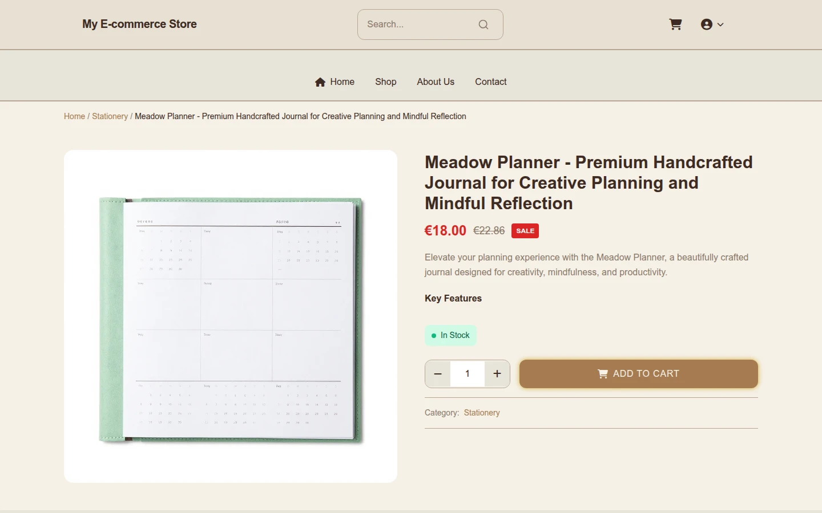Add the Meadow Planner to cart
Image resolution: width=822 pixels, height=513 pixels.
[639, 374]
